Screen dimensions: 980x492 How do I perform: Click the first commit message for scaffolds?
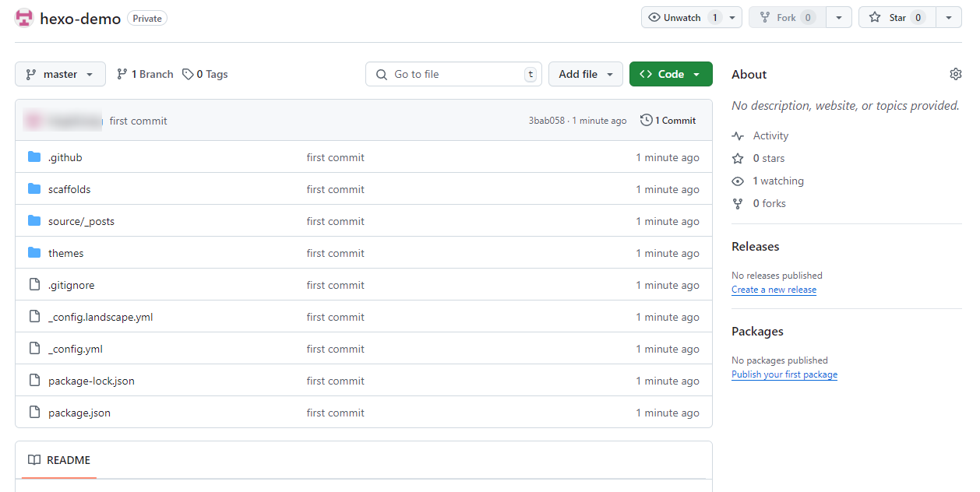coord(336,189)
